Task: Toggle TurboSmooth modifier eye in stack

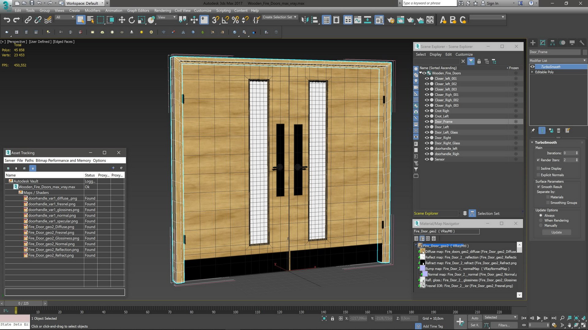Action: [533, 67]
